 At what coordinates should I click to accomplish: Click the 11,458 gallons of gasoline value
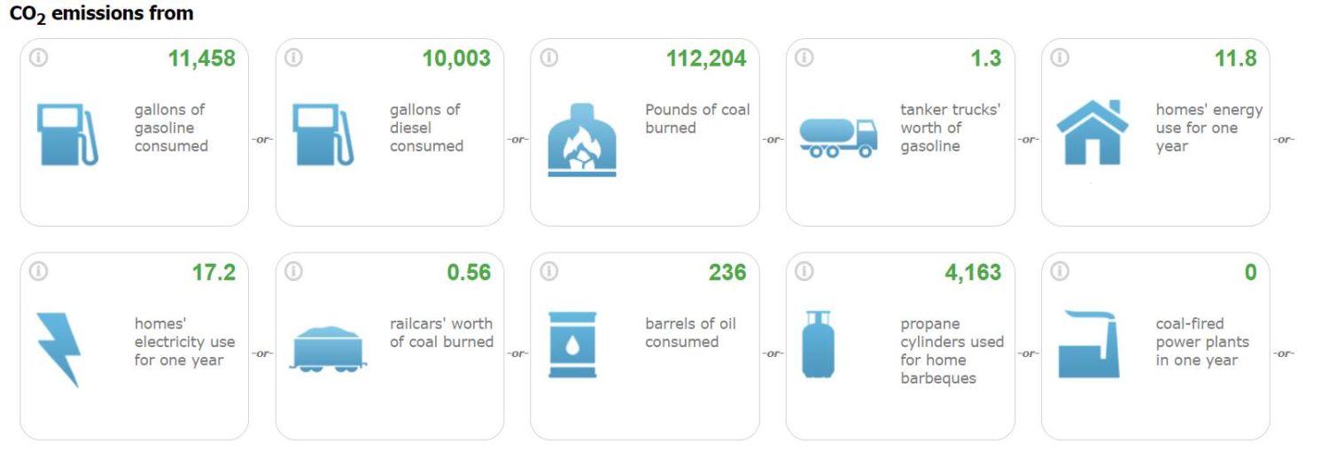click(202, 58)
